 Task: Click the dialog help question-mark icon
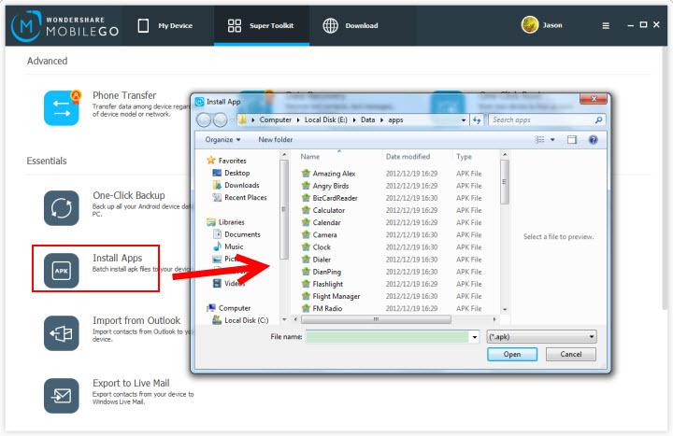tap(594, 140)
